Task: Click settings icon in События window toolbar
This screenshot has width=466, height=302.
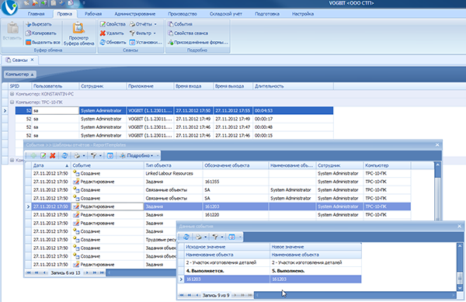Action: pos(110,155)
